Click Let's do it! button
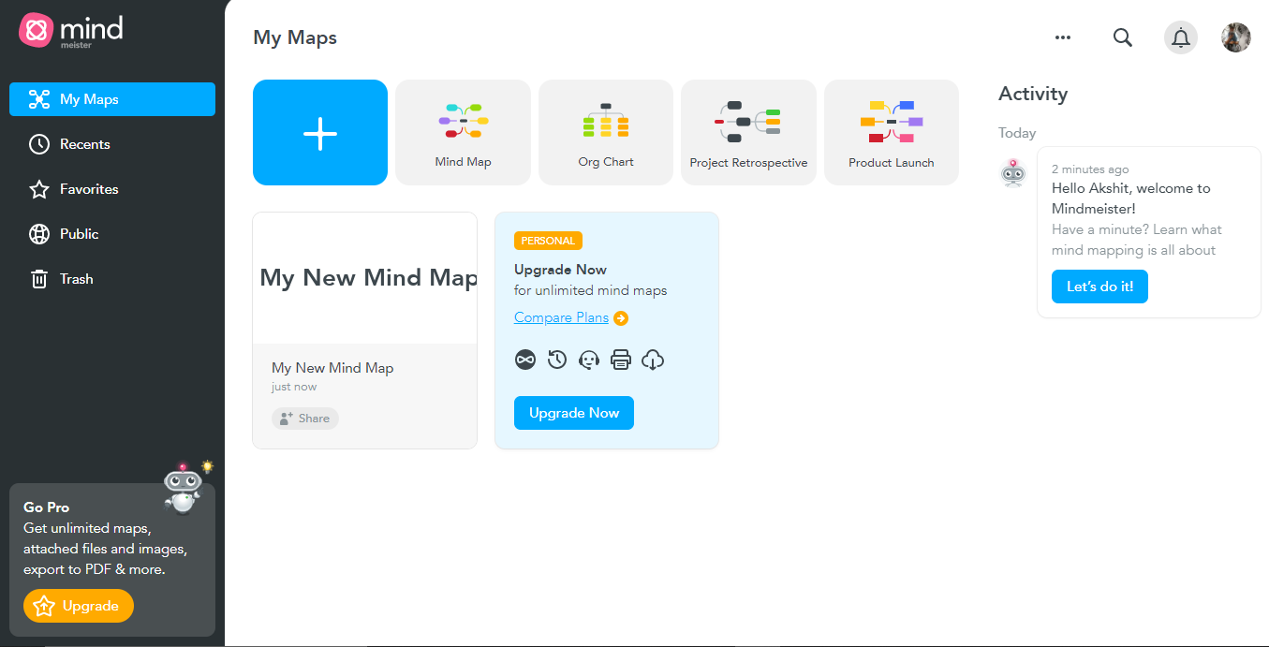The image size is (1269, 647). pyautogui.click(x=1099, y=287)
